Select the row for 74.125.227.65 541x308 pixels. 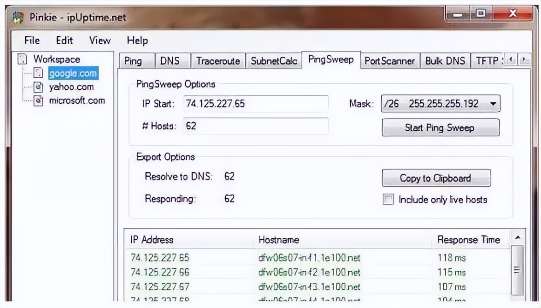(317, 258)
